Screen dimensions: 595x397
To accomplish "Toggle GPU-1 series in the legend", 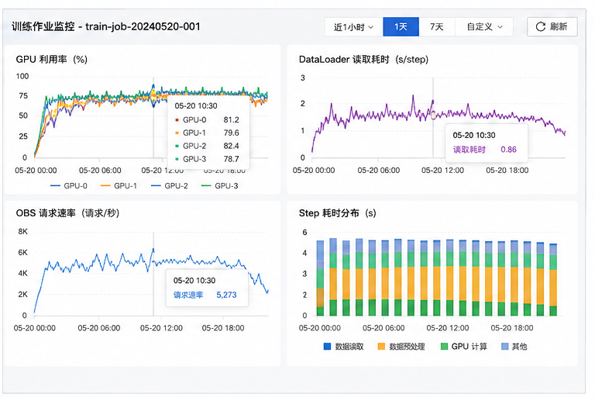I will pyautogui.click(x=119, y=186).
